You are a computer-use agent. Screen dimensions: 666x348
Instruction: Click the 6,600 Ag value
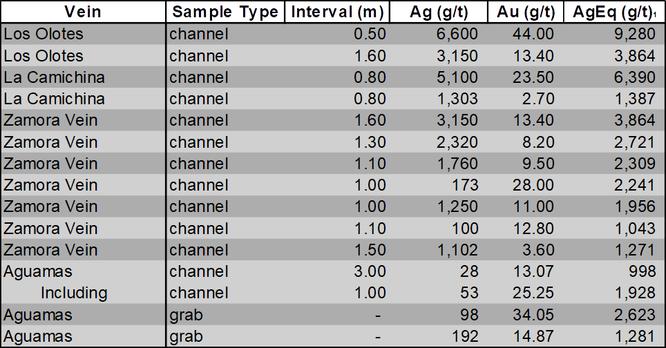[457, 34]
